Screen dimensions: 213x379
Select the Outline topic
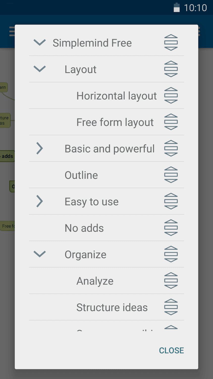coord(81,175)
